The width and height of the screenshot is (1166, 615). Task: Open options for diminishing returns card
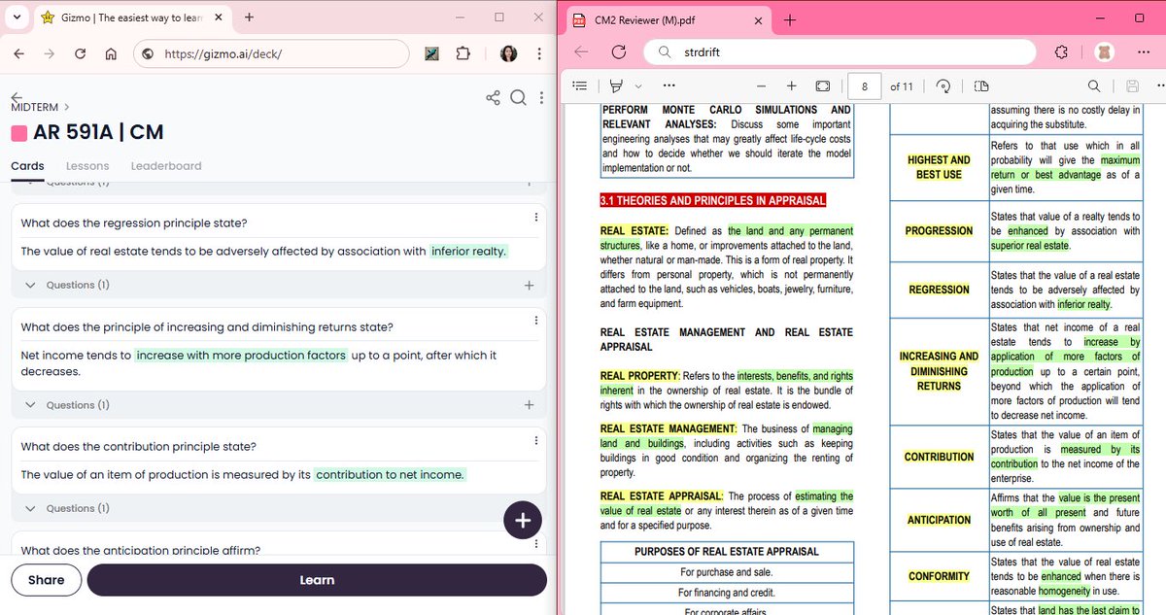(x=536, y=321)
